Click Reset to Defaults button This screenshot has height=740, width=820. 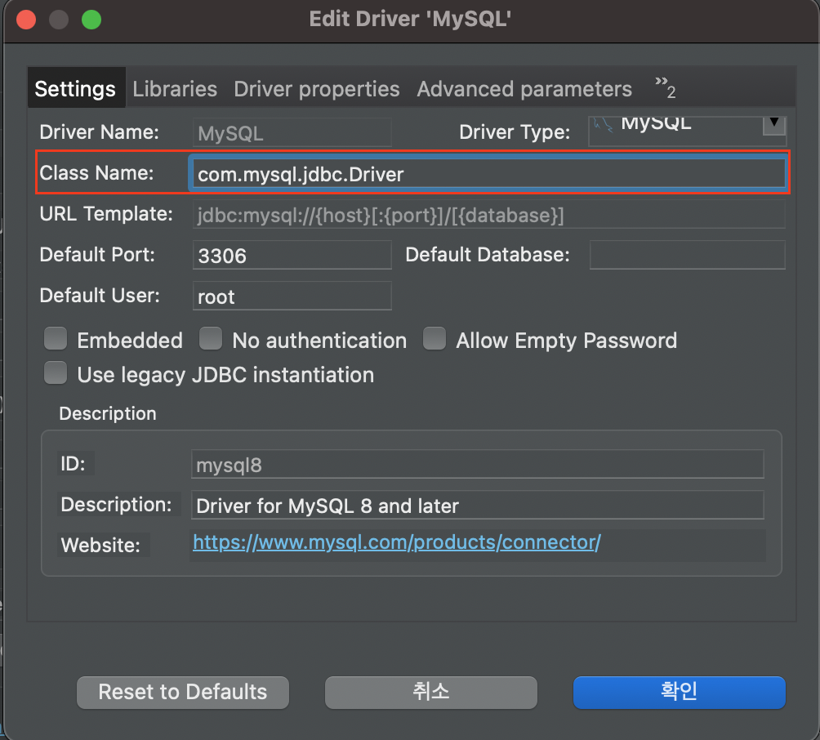pyautogui.click(x=182, y=693)
